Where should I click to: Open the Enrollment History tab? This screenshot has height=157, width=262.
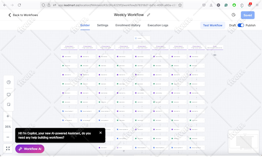(x=128, y=25)
